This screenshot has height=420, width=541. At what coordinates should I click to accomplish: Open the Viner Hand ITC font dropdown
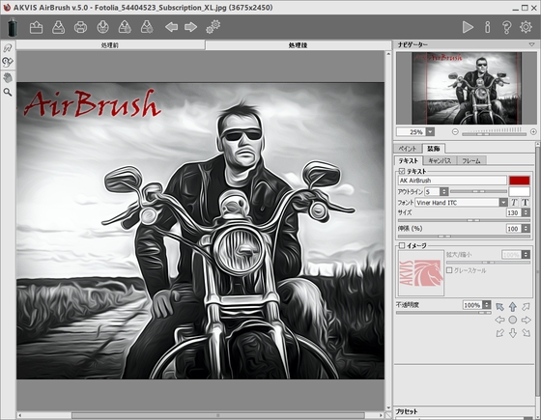coord(503,203)
